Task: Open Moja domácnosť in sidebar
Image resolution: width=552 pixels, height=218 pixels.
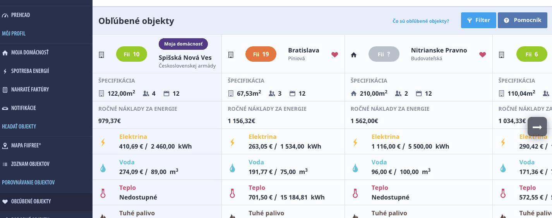Action: click(x=29, y=52)
